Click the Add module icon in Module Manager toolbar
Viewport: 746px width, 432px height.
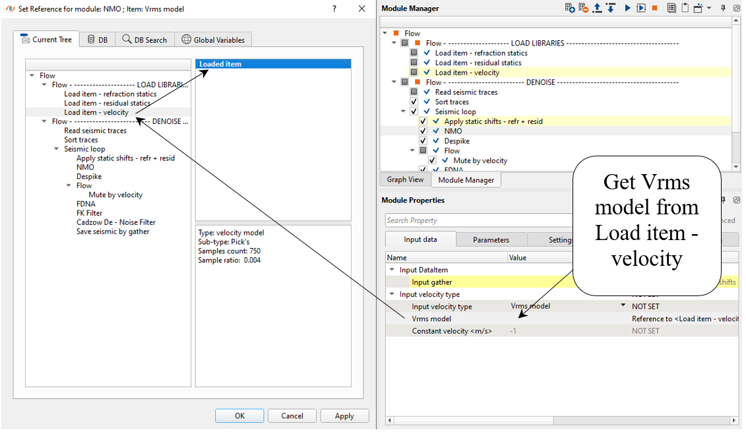[570, 8]
